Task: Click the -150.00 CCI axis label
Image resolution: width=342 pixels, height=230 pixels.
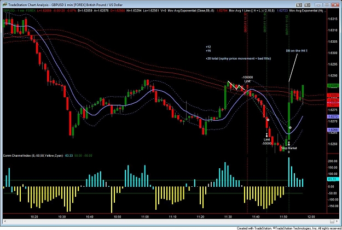Action: (x=333, y=206)
